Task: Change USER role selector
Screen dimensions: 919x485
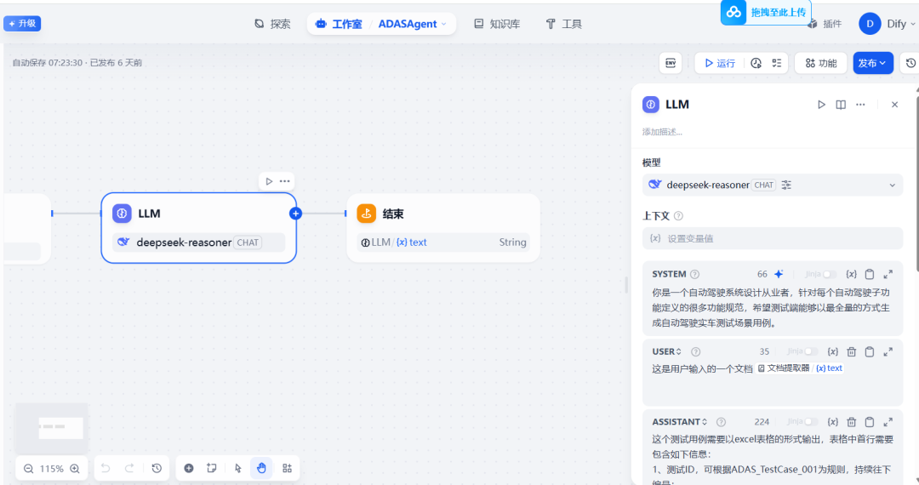Action: tap(667, 352)
